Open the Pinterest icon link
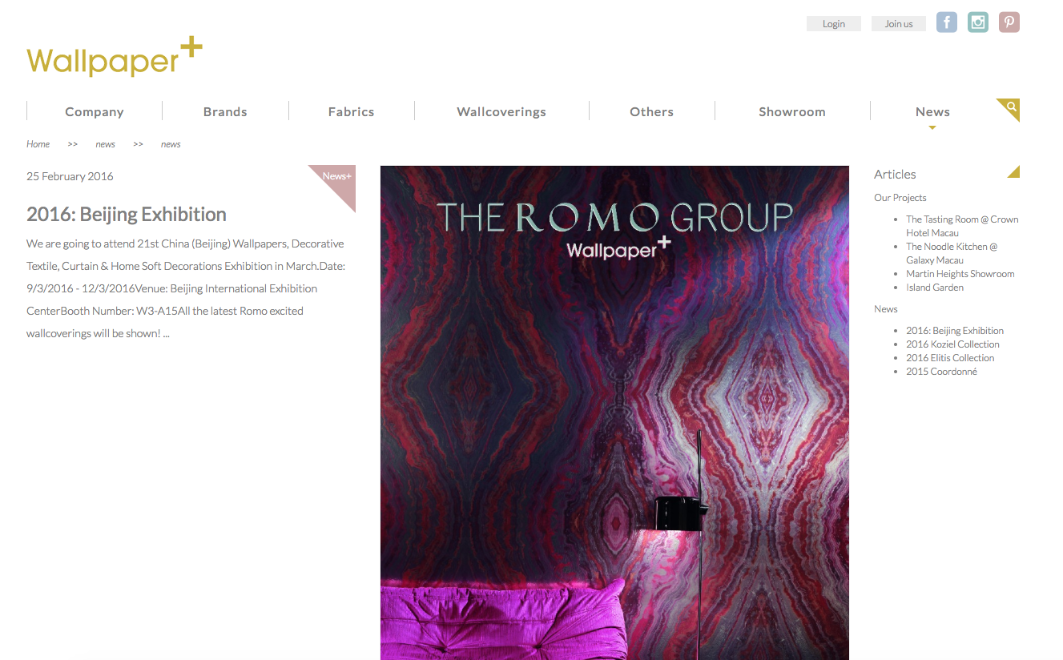Screen dimensions: 1063x660 [x=1009, y=22]
